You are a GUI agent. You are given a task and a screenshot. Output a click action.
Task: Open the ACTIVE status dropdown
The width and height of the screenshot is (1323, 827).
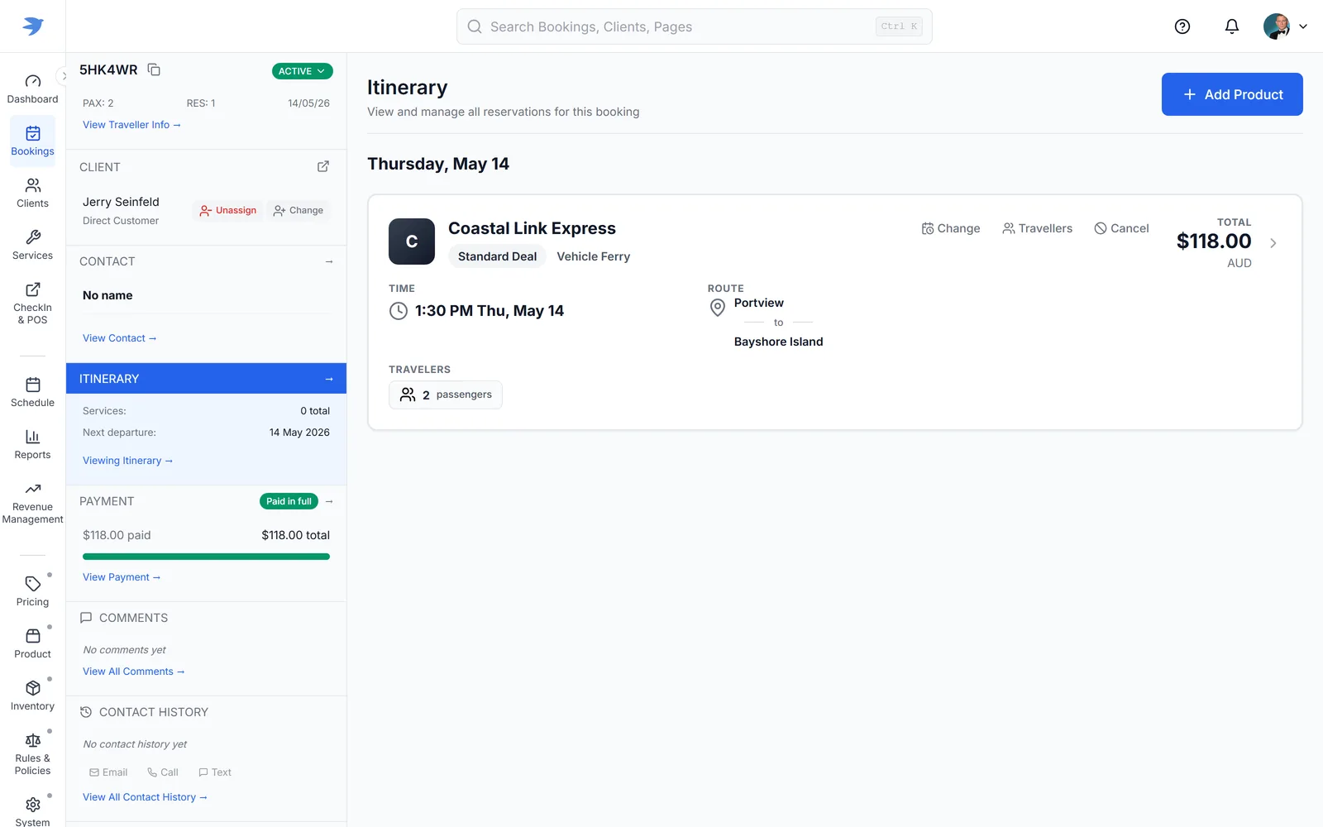(x=302, y=71)
